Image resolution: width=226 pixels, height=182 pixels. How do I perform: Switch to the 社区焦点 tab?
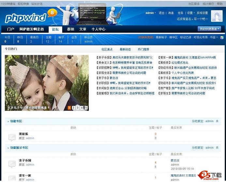click(x=107, y=49)
